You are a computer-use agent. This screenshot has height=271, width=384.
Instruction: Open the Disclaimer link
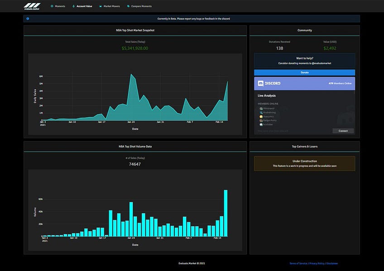point(332,263)
